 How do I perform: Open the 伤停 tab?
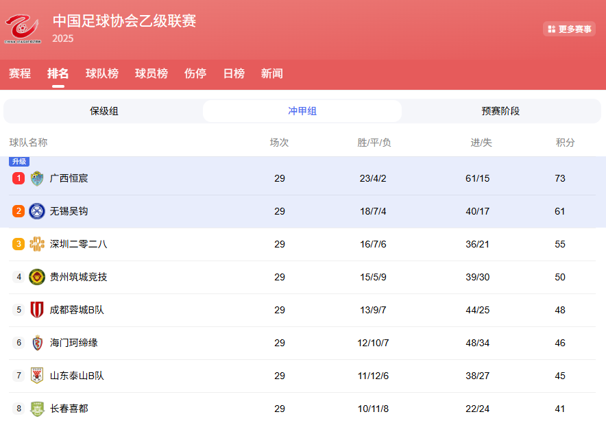195,73
